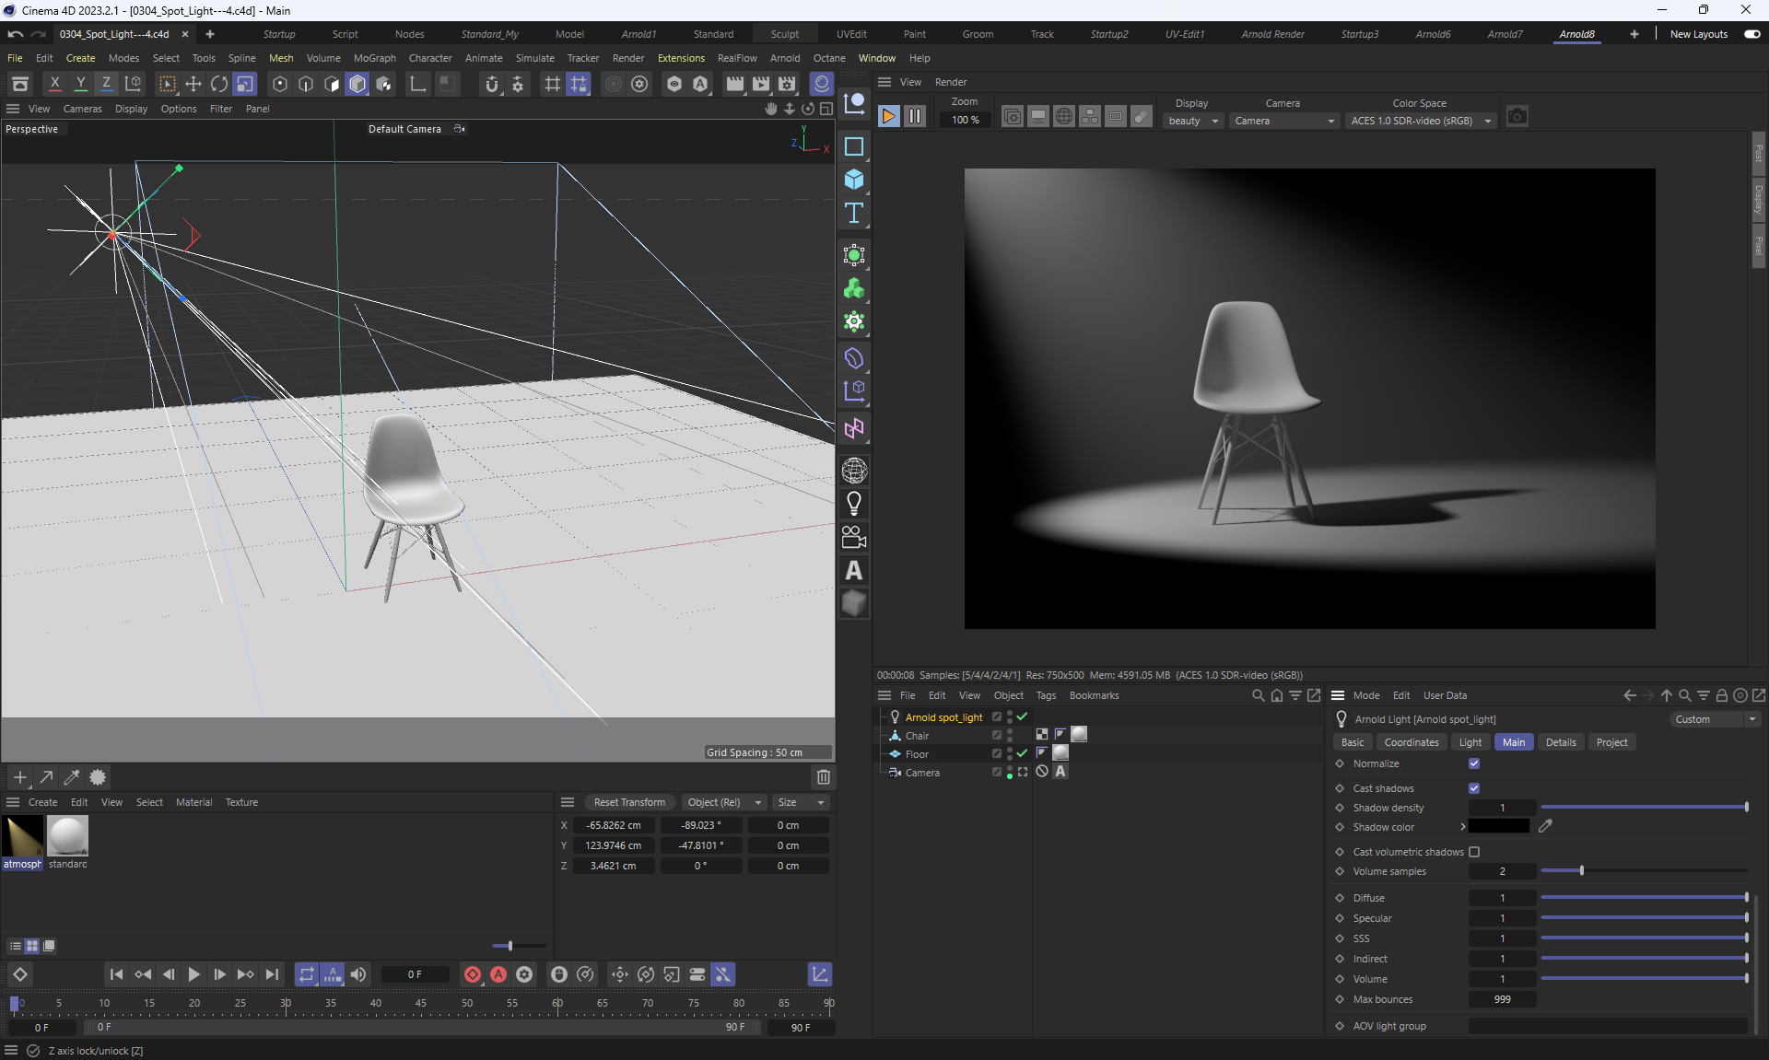Select the Move tool in toolbar
Viewport: 1769px width, 1060px height.
(x=193, y=85)
